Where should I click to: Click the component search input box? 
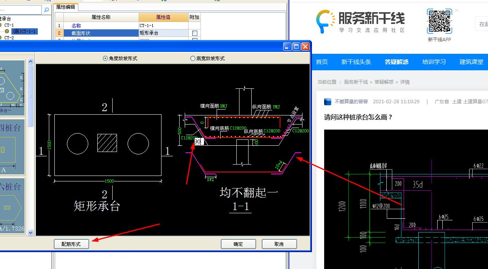(20, 10)
